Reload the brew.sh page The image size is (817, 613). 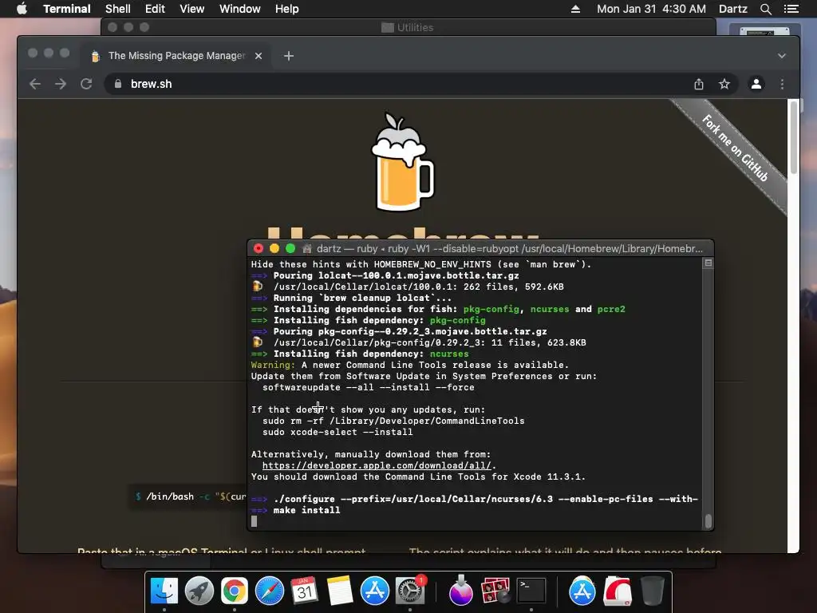click(x=86, y=84)
